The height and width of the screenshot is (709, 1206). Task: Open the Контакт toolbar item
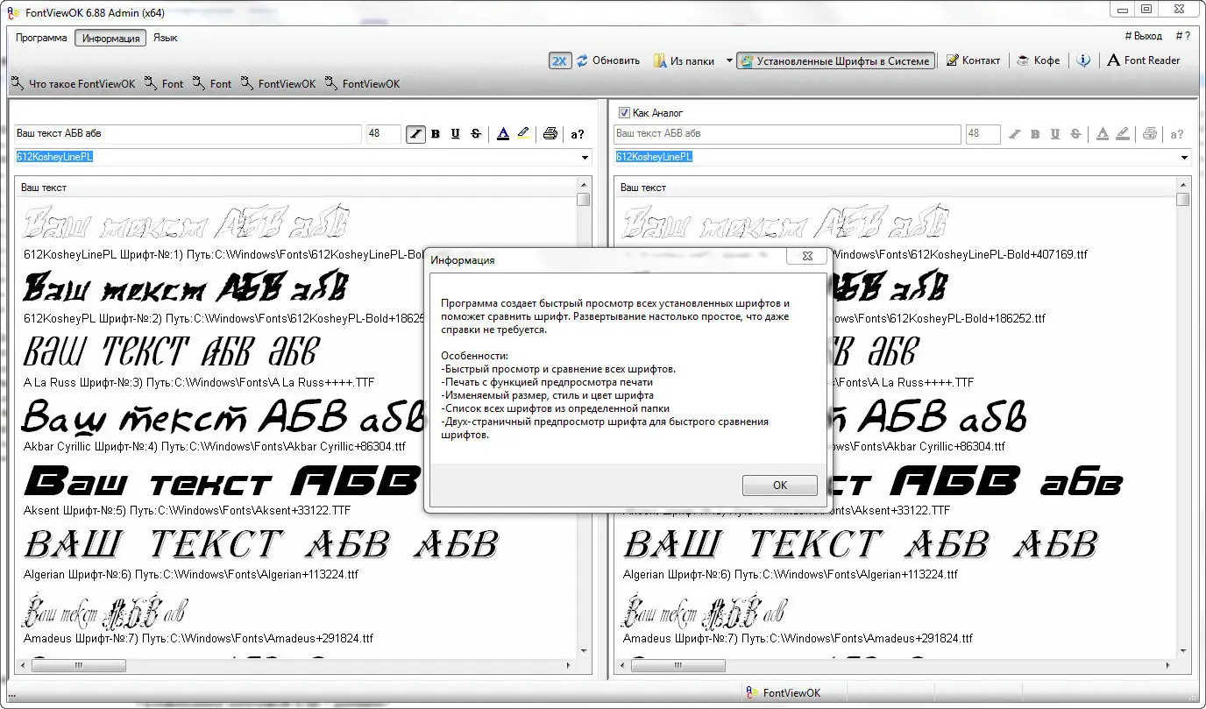pyautogui.click(x=973, y=60)
